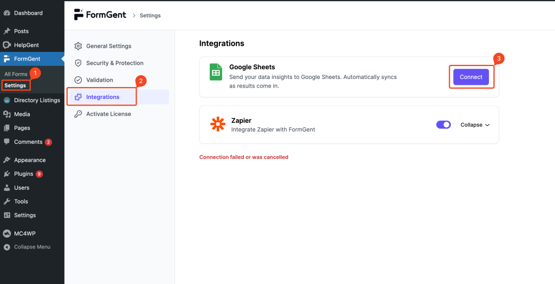The height and width of the screenshot is (284, 555).
Task: Open the Media menu item
Action: (x=32, y=114)
